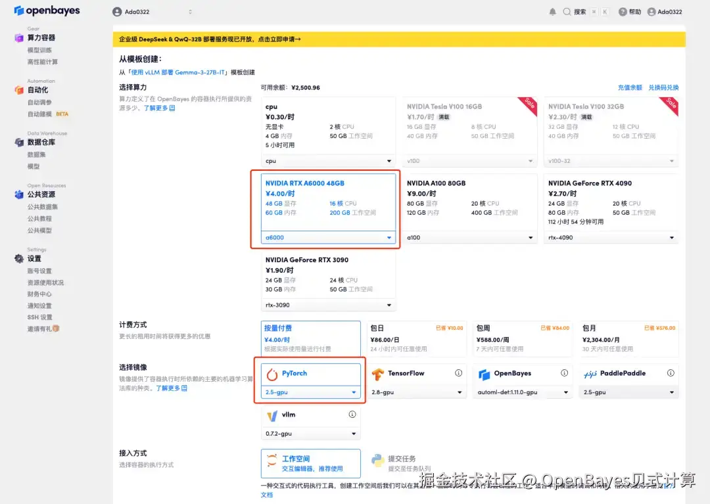The height and width of the screenshot is (504, 710).
Task: Click 兑换码兑换 link
Action: [663, 88]
